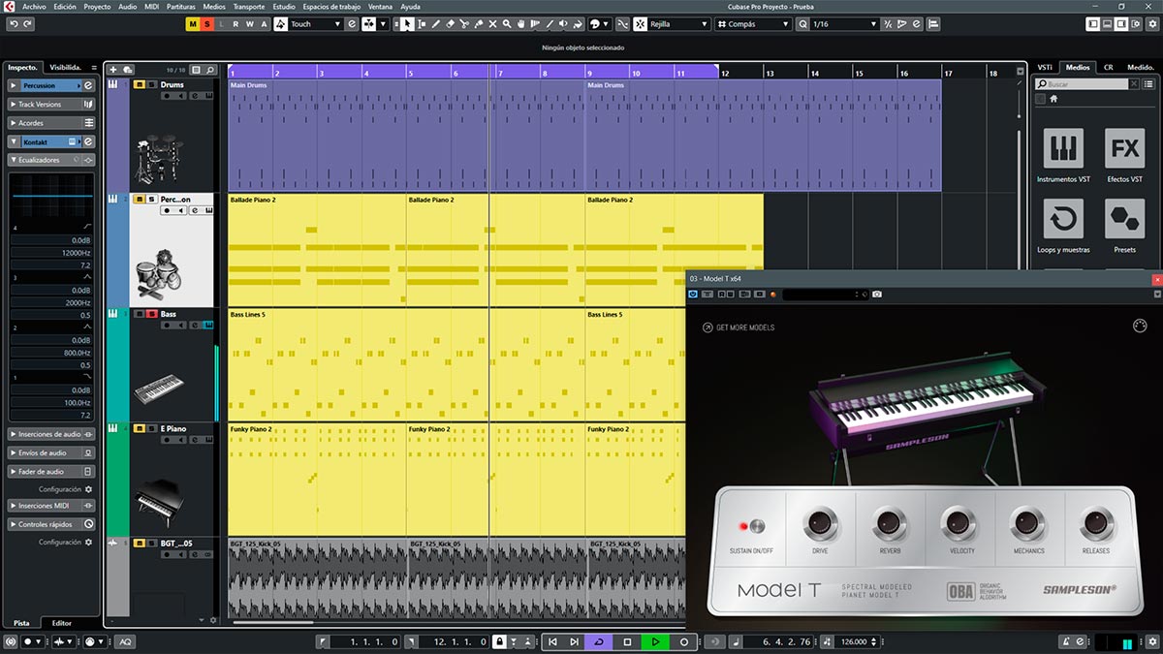Click Record button in transport

[x=684, y=641]
